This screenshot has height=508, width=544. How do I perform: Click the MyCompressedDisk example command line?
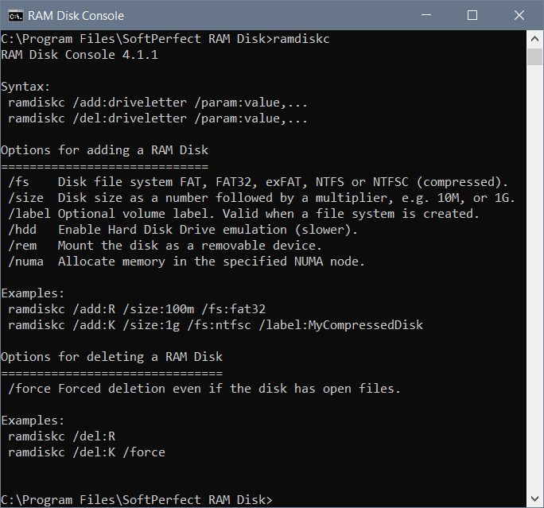[216, 325]
